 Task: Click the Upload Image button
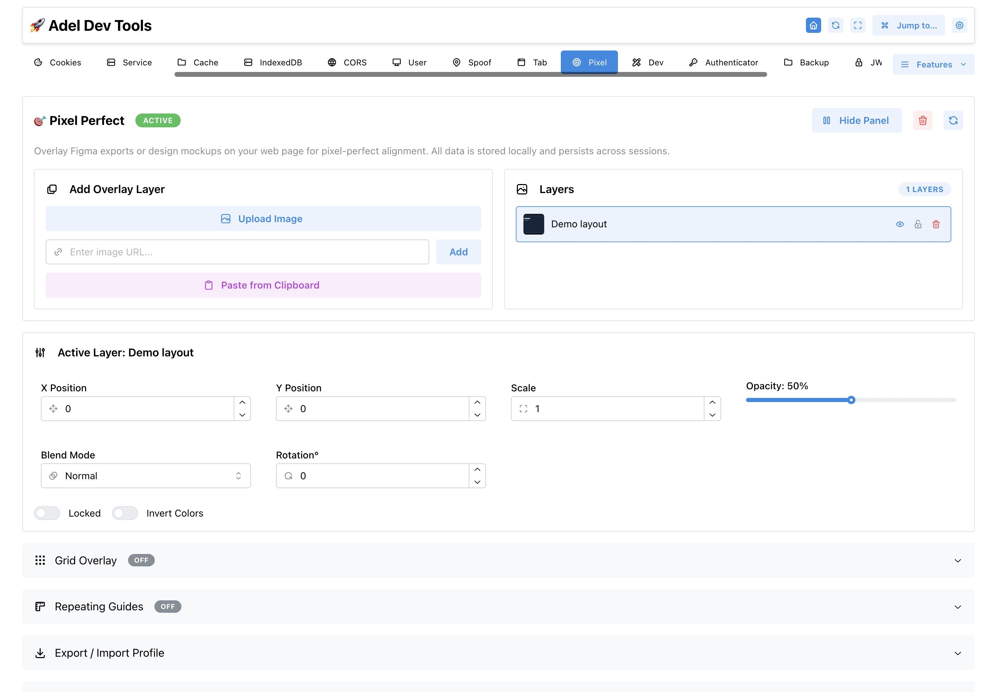(x=263, y=219)
